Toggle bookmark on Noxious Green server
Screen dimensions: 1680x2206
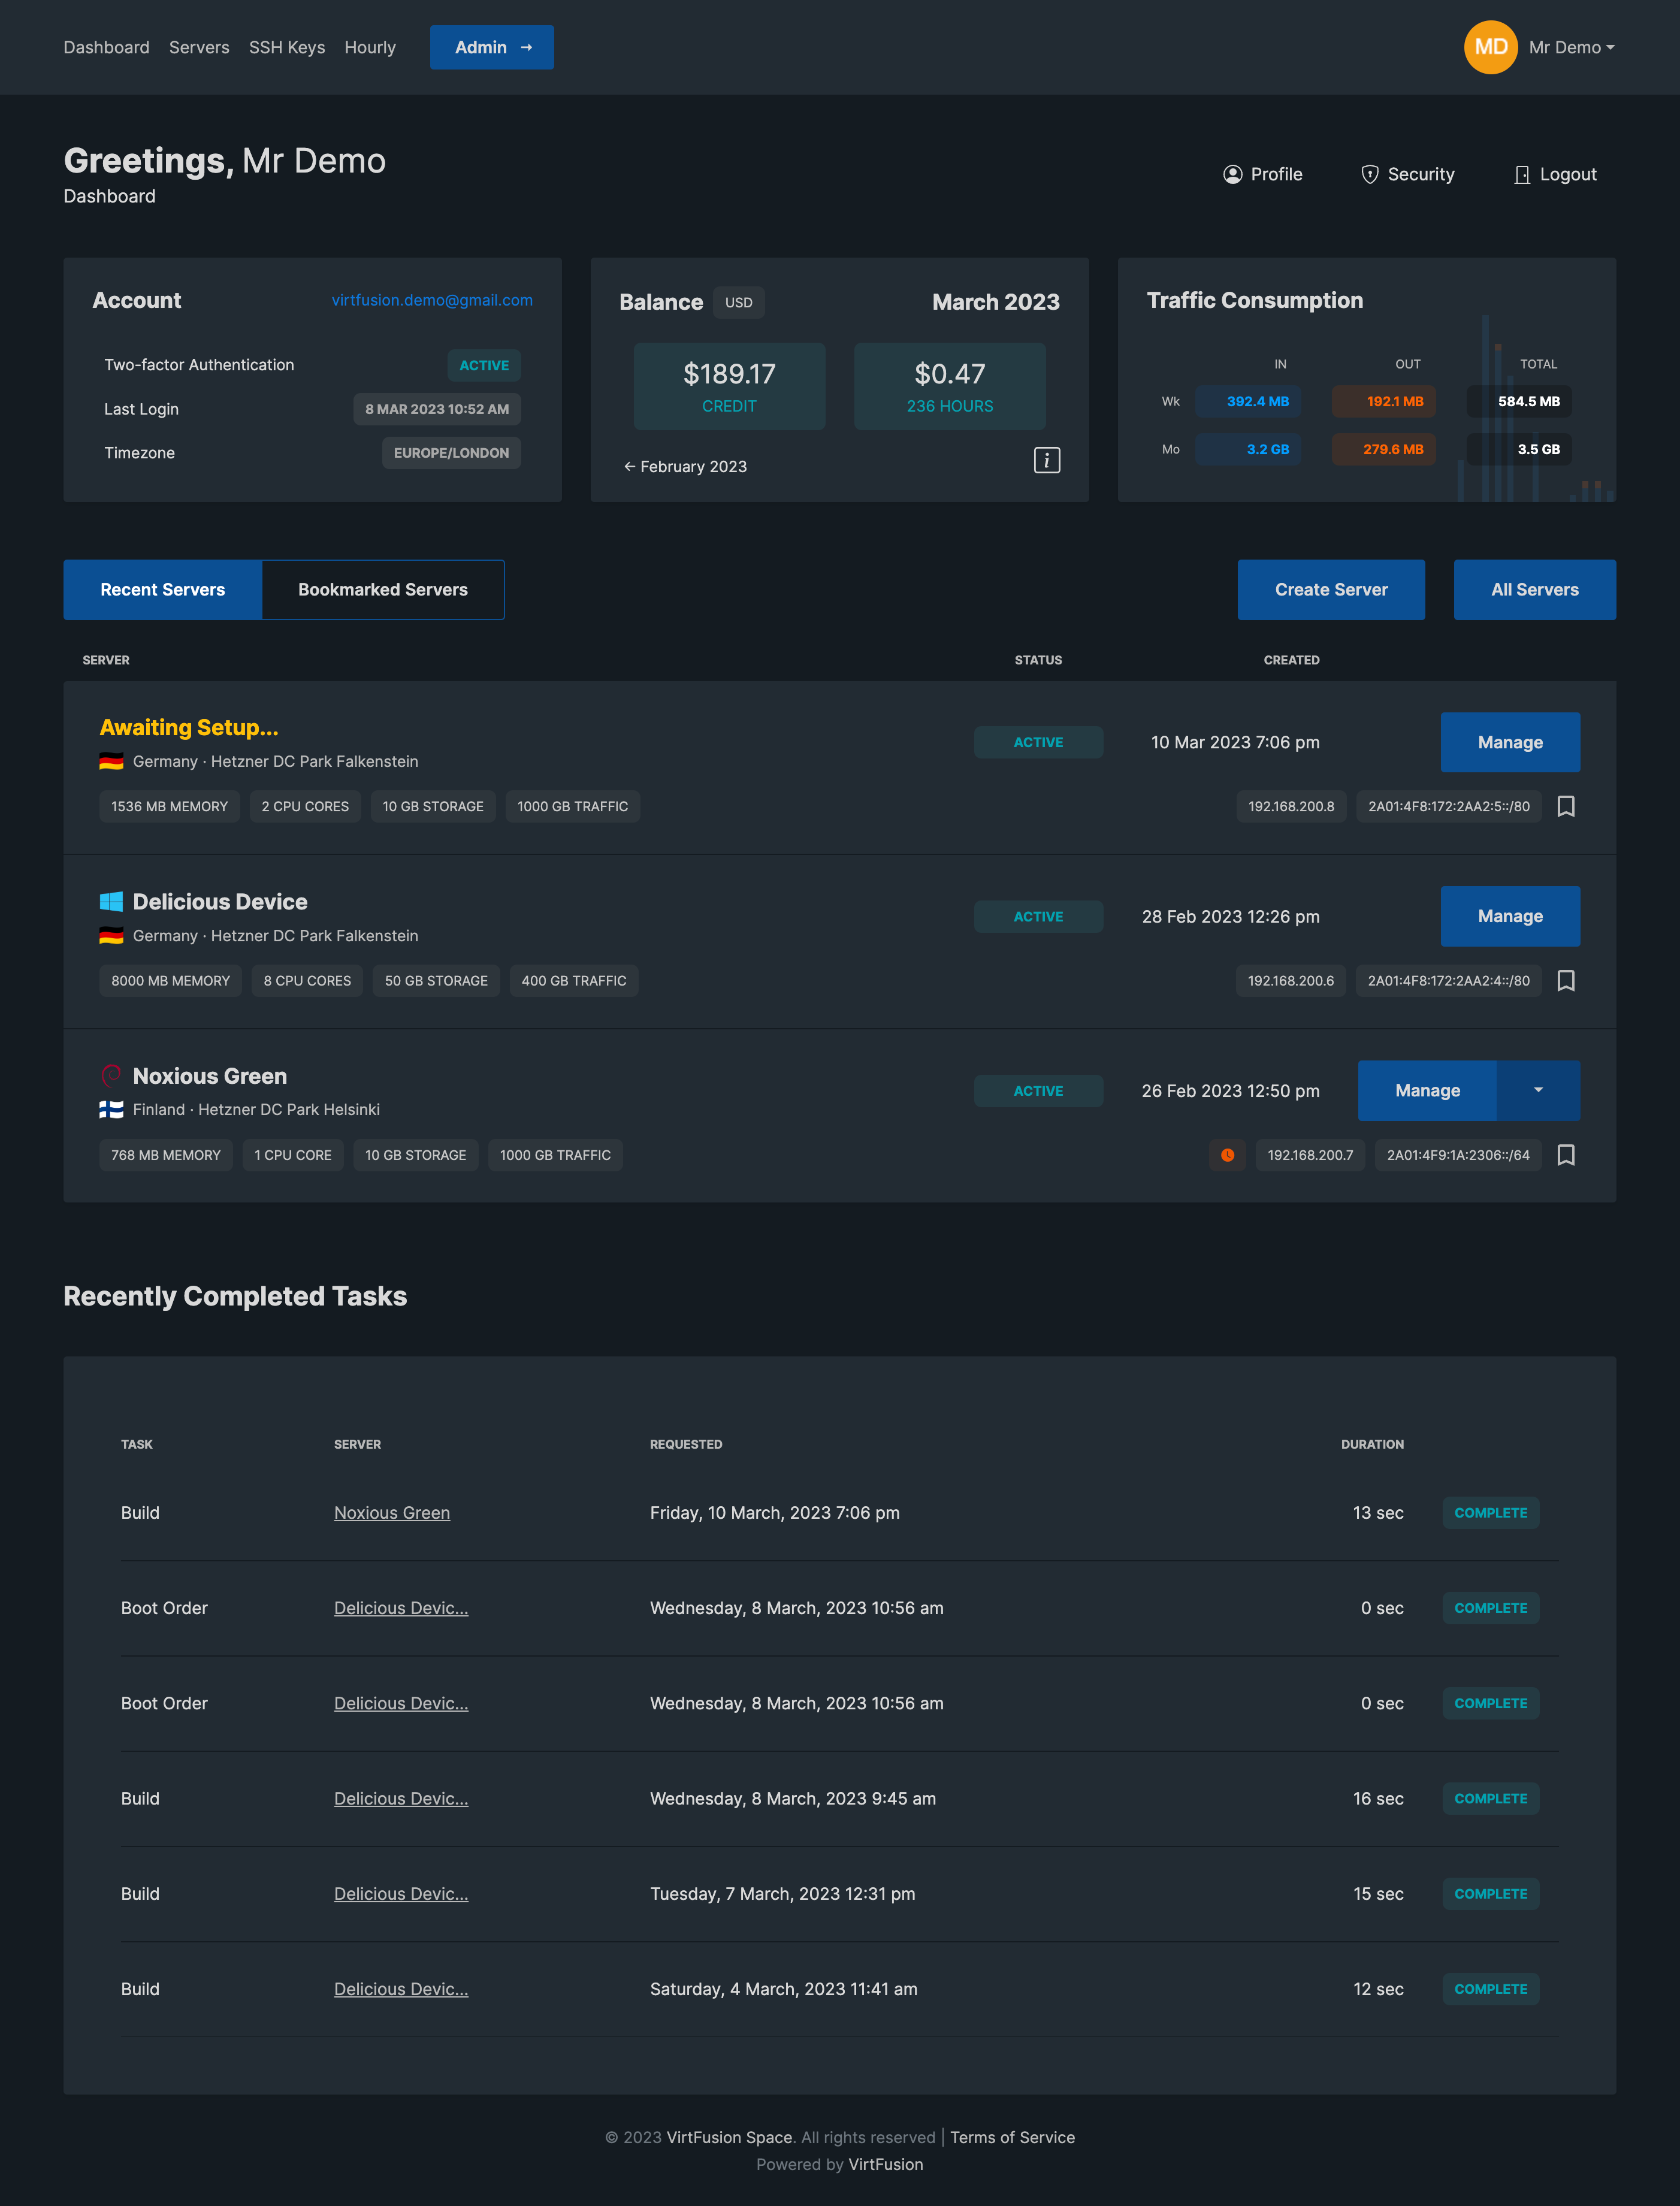coord(1566,1155)
